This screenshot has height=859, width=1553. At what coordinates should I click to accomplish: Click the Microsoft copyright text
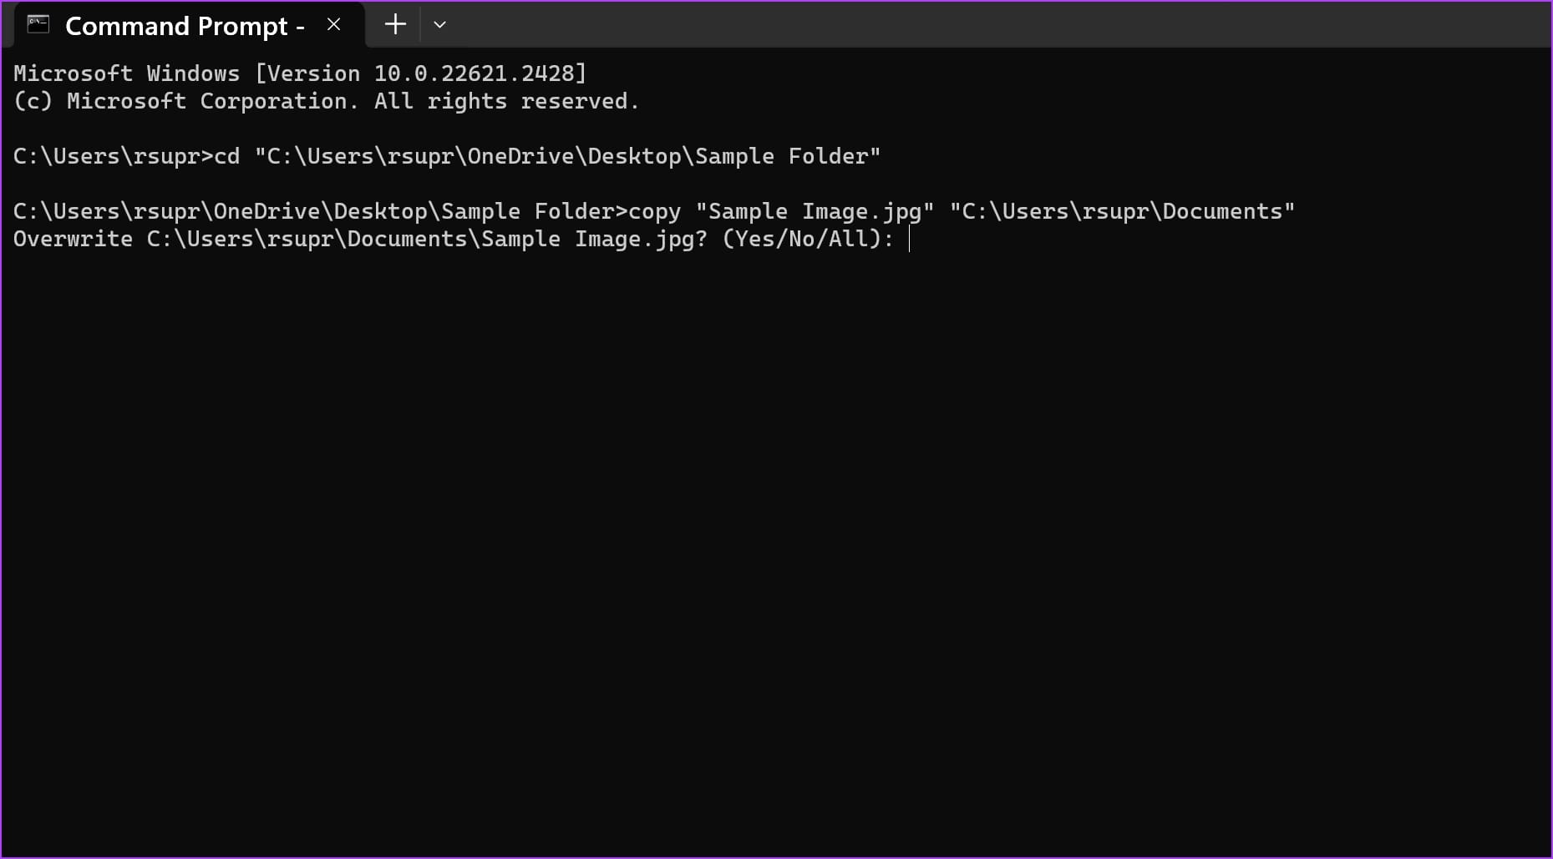pyautogui.click(x=326, y=100)
